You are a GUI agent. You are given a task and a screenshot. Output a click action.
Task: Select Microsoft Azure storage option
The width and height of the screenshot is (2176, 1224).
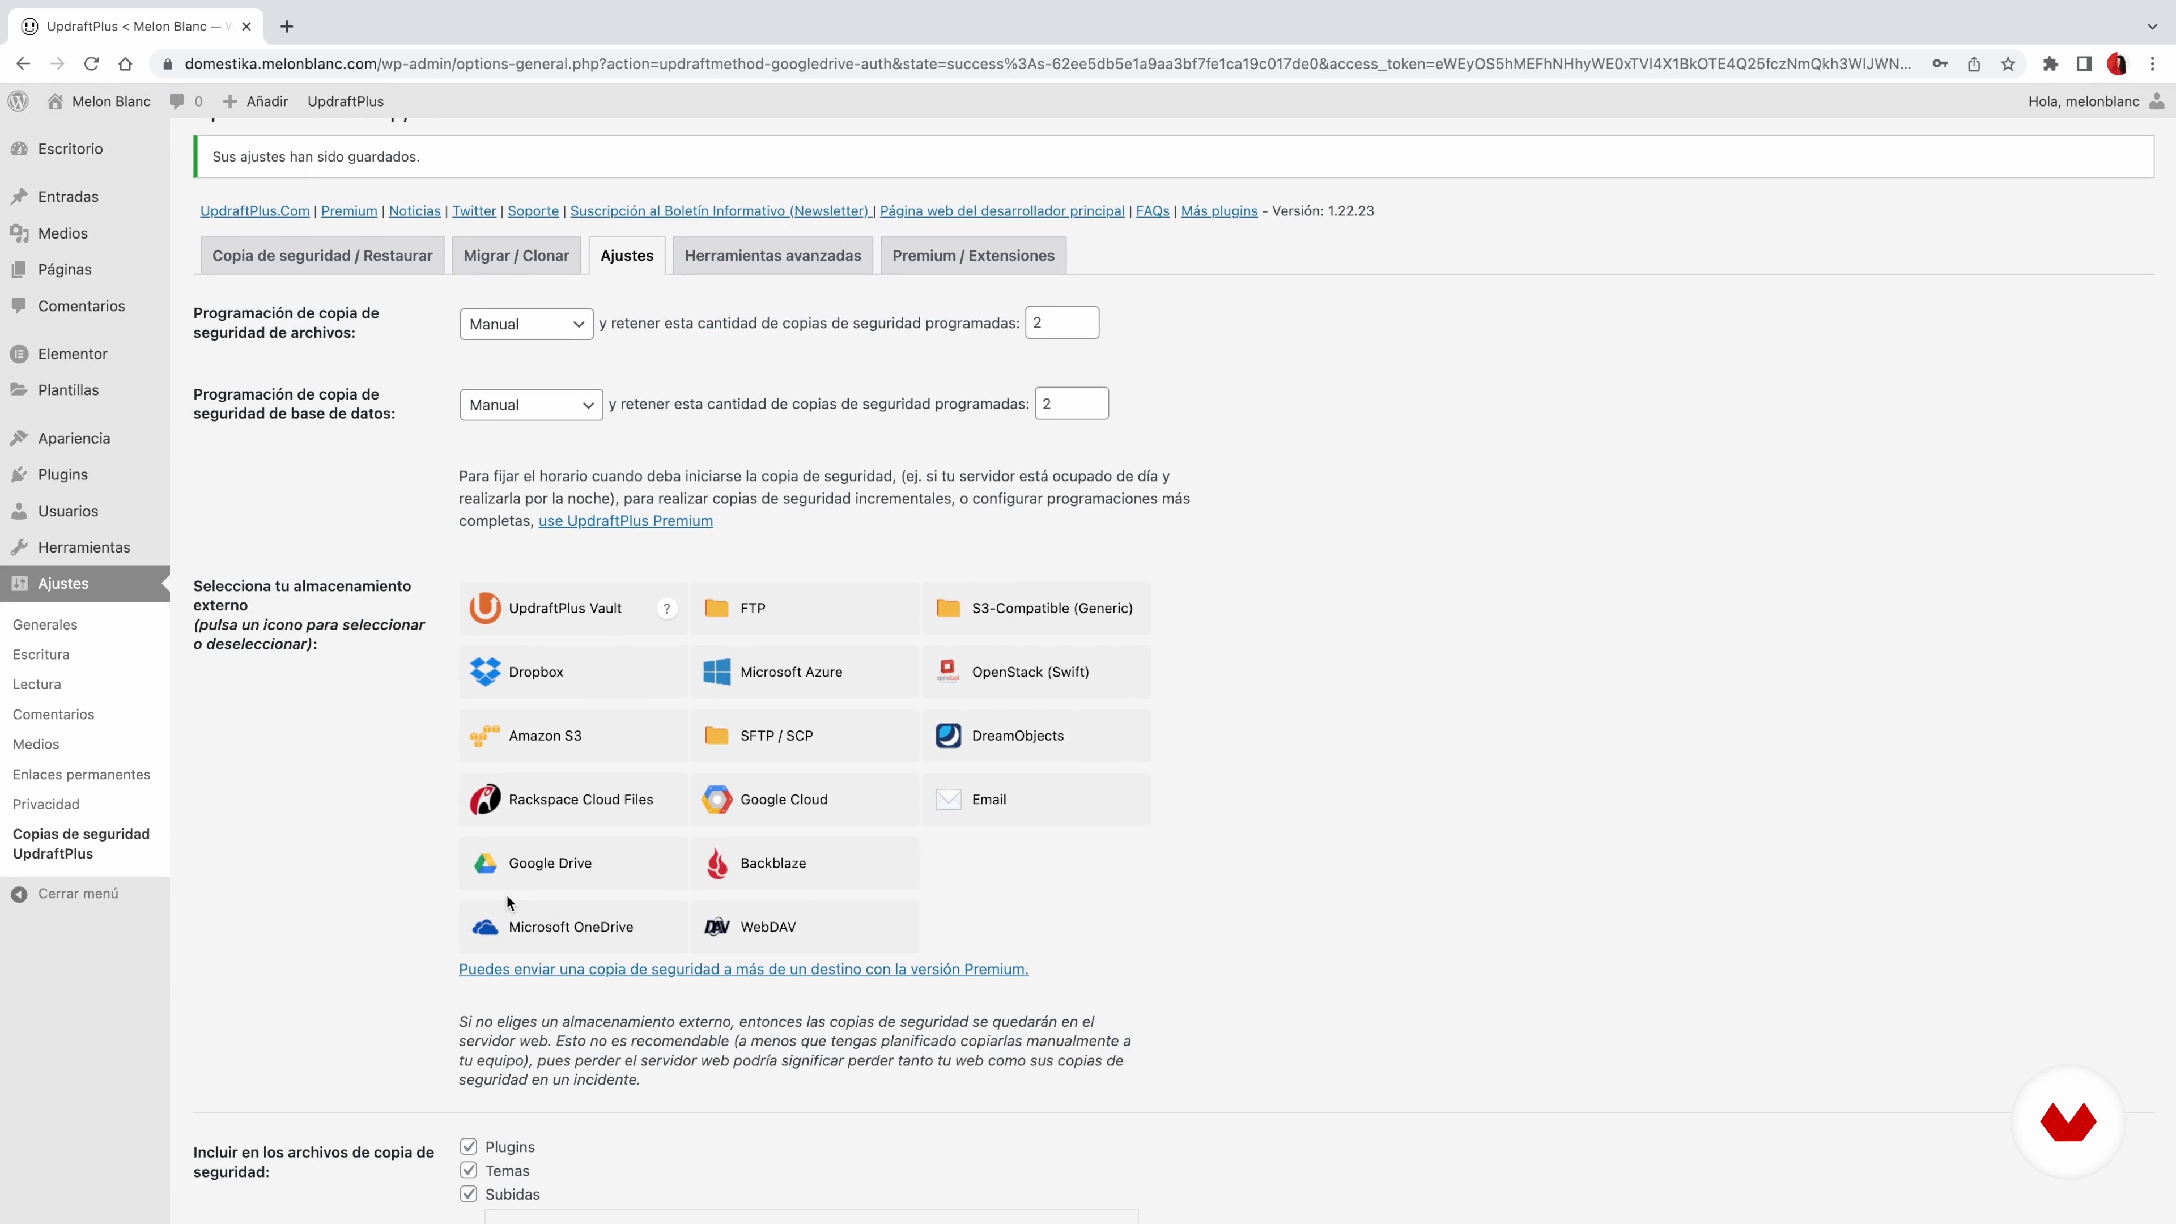(804, 673)
